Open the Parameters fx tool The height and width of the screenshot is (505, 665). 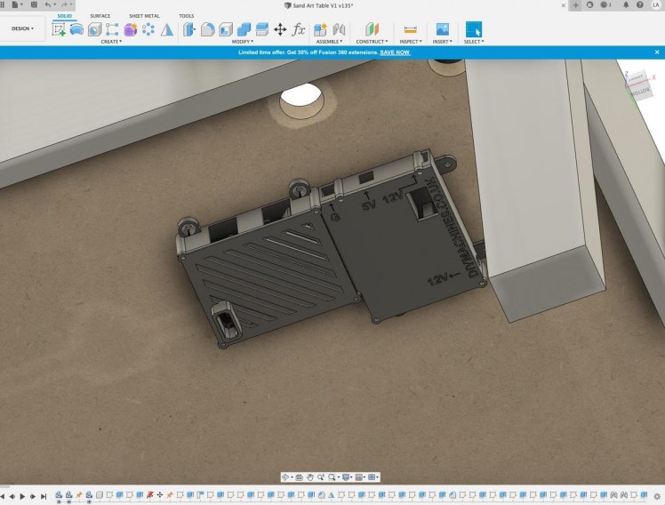coord(299,29)
